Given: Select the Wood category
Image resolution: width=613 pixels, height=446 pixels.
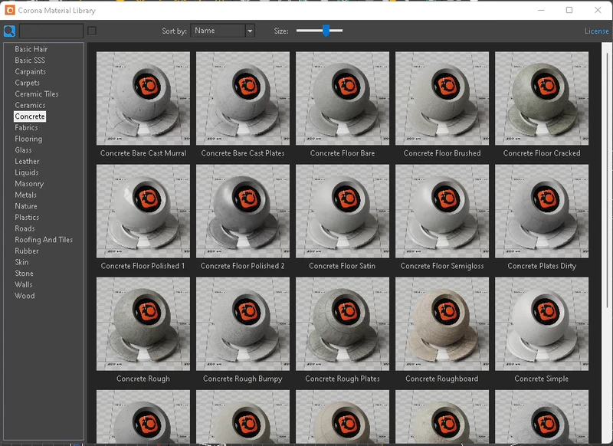Looking at the screenshot, I should click(x=25, y=296).
